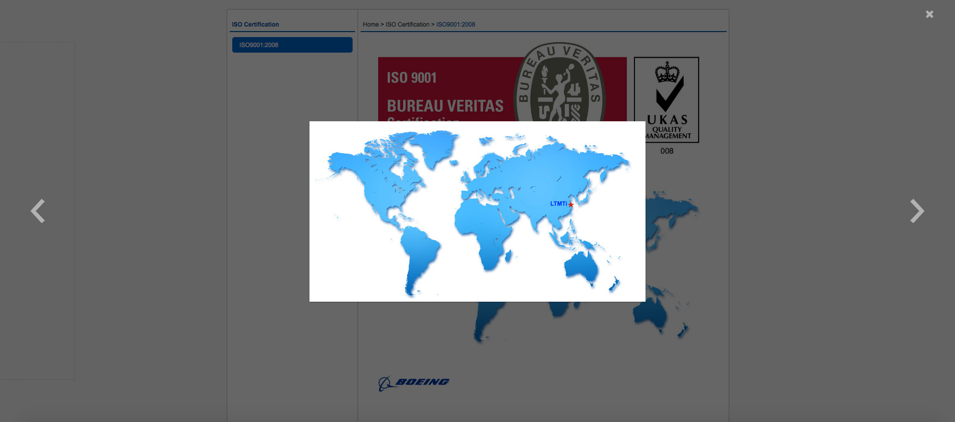The image size is (955, 422).
Task: Go to previous image with left arrow
Action: (x=38, y=211)
